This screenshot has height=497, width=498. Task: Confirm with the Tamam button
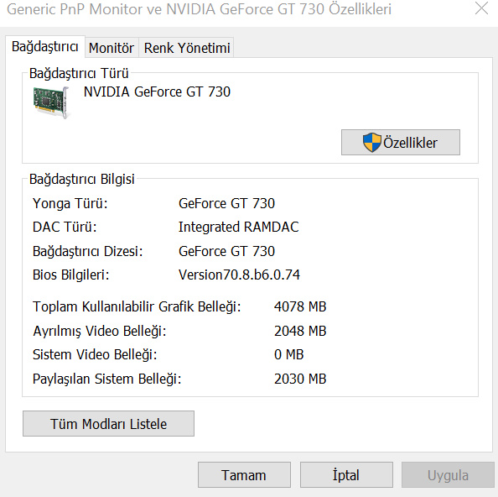pyautogui.click(x=244, y=475)
